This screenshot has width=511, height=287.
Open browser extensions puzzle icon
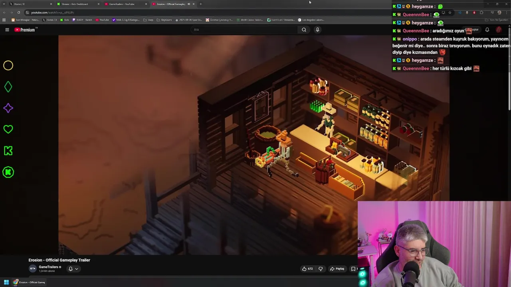[481, 12]
